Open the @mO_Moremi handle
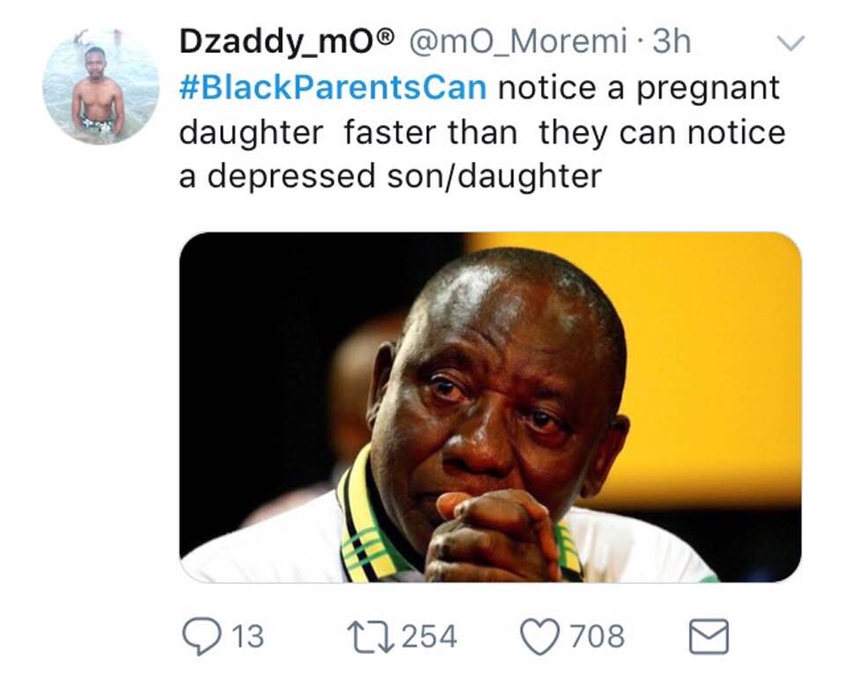The width and height of the screenshot is (845, 676). coord(518,42)
